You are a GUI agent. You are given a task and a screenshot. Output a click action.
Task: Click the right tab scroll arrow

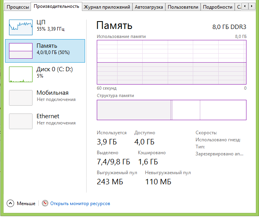tap(252, 6)
